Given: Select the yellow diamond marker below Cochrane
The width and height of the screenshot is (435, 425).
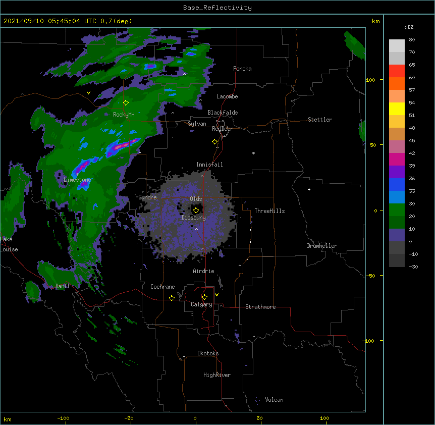Looking at the screenshot, I should [x=172, y=298].
